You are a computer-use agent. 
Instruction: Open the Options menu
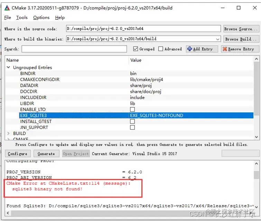[x=41, y=18]
